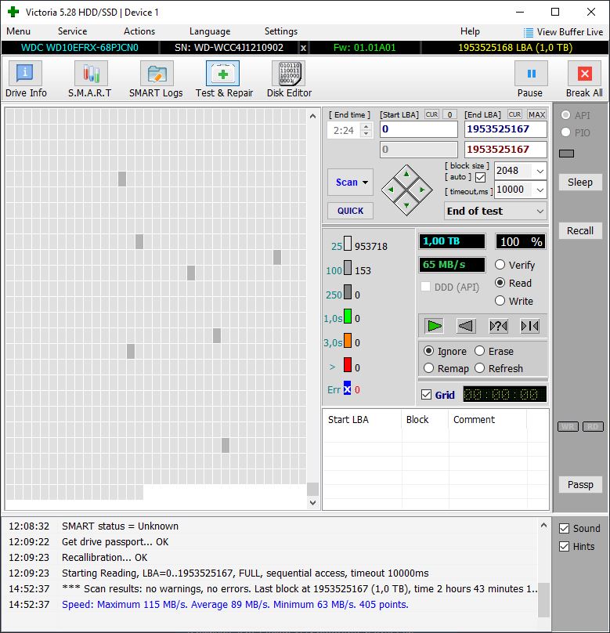Expand the End of test dropdown

click(x=540, y=212)
